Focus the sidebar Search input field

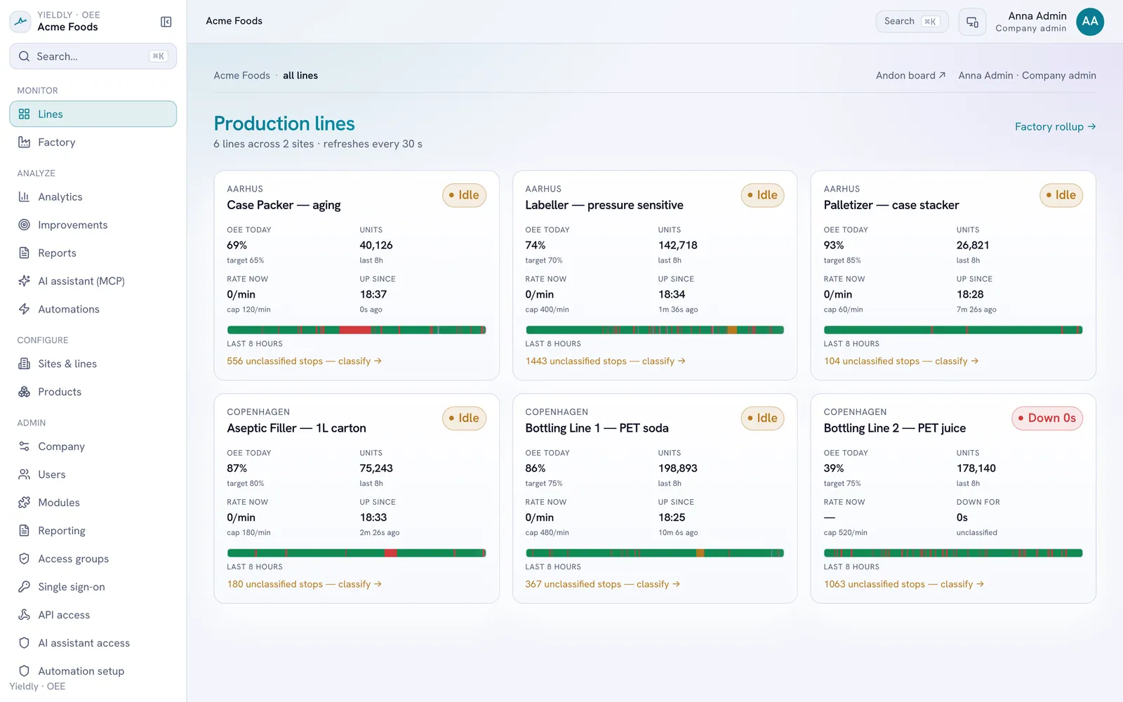(93, 56)
